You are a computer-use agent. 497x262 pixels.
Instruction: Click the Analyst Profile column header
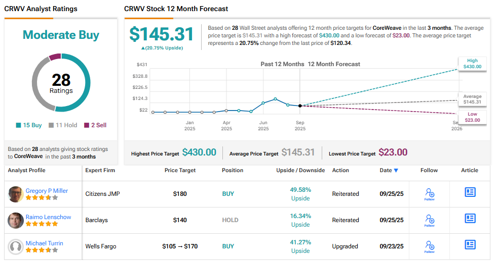tap(27, 170)
